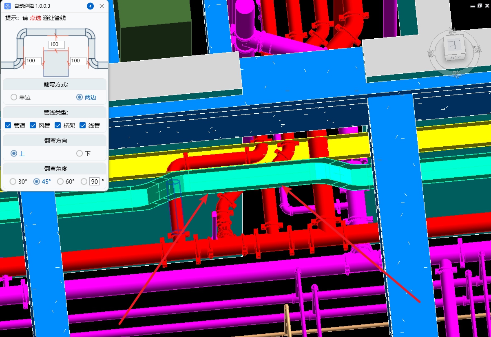Select the 30° bend angle
491x337 pixels.
13,181
